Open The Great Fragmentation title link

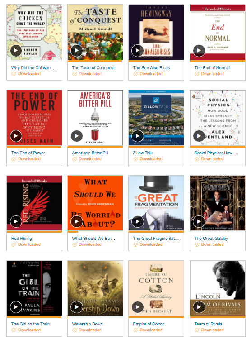point(156,239)
